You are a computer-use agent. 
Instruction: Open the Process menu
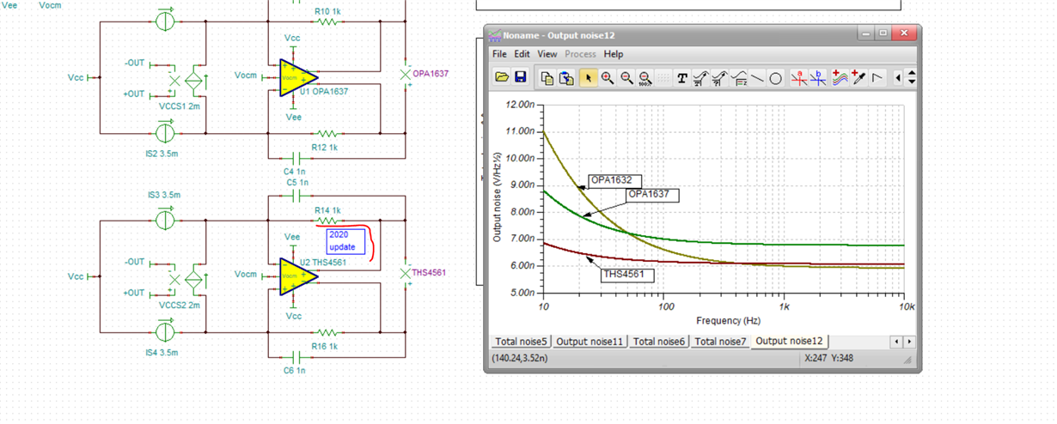tap(580, 53)
